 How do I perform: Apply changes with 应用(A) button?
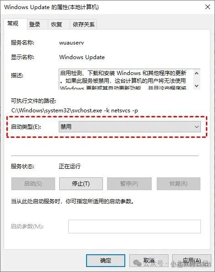pyautogui.click(x=192, y=261)
